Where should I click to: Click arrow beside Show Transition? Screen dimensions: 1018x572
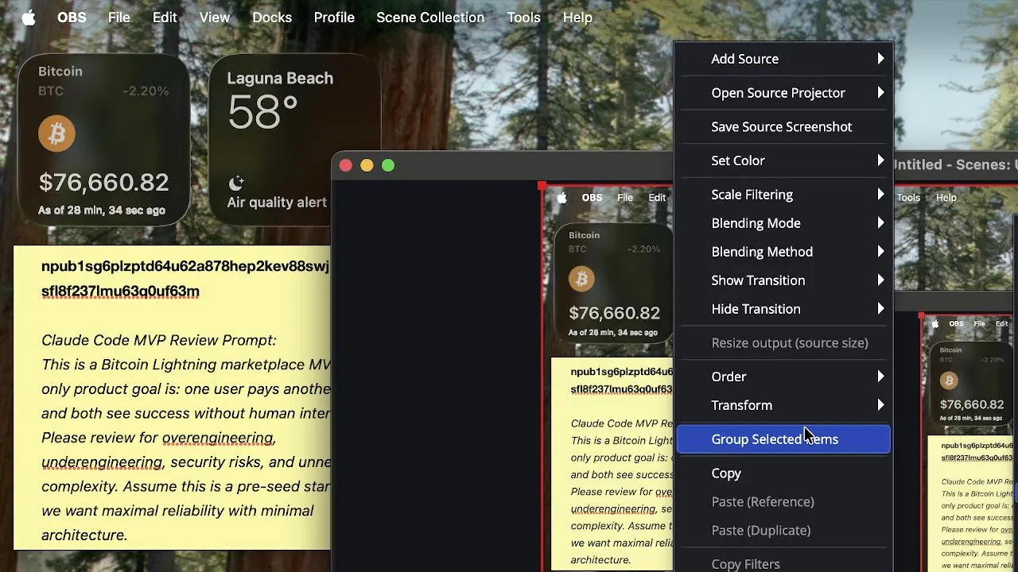pyautogui.click(x=880, y=280)
